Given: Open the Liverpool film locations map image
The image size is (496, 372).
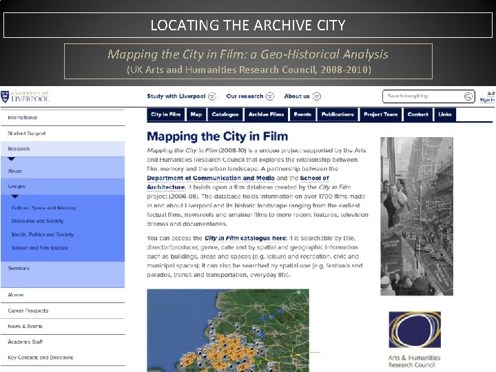Looking at the screenshot, I should 228,330.
